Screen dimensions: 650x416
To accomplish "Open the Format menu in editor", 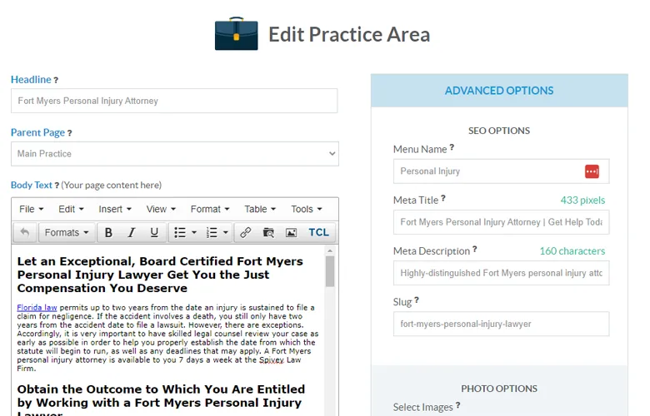I will click(210, 209).
